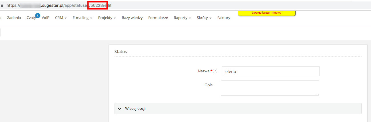
Task: Click the yellow Dostęp bezterminowy banner
Action: click(266, 13)
